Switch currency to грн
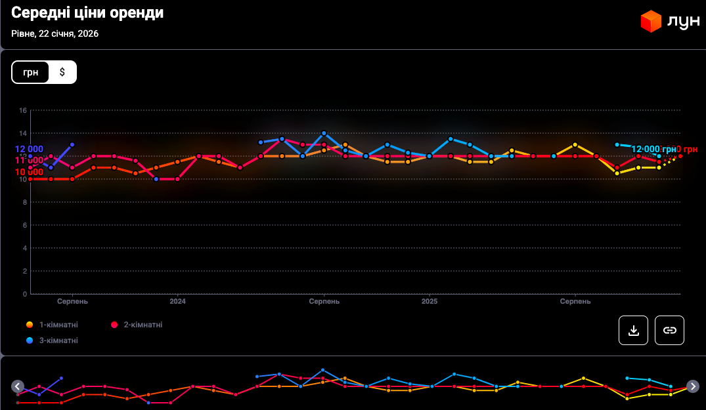The height and width of the screenshot is (410, 706). [x=31, y=72]
